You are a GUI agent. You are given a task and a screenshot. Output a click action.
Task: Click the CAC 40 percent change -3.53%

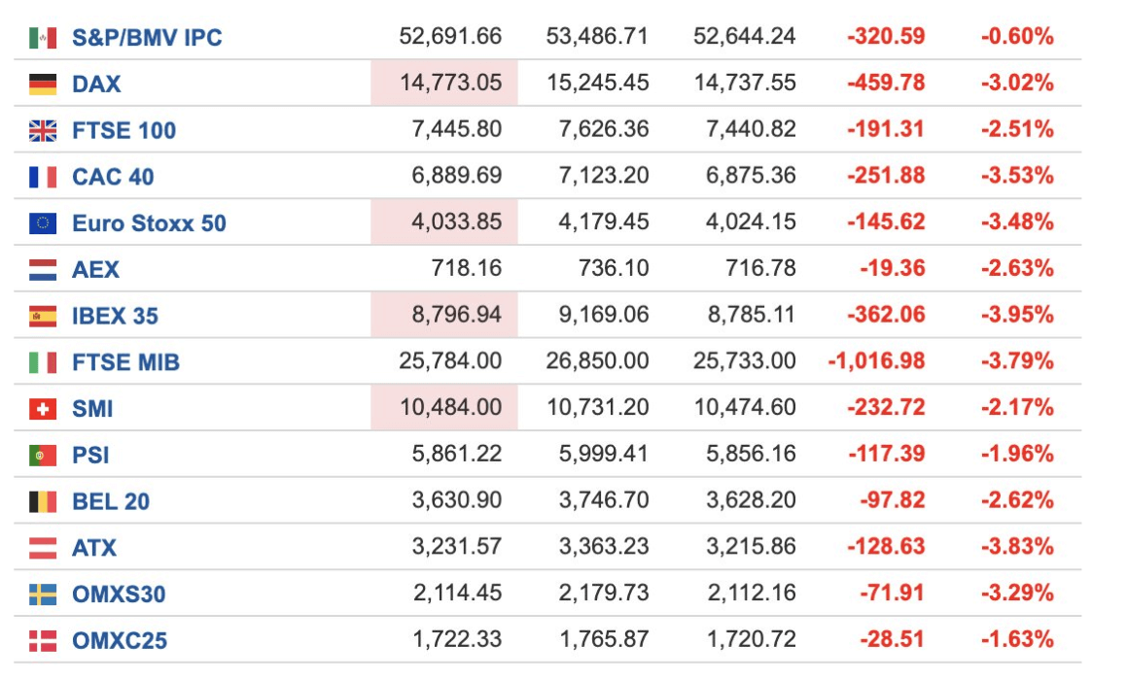click(1017, 175)
